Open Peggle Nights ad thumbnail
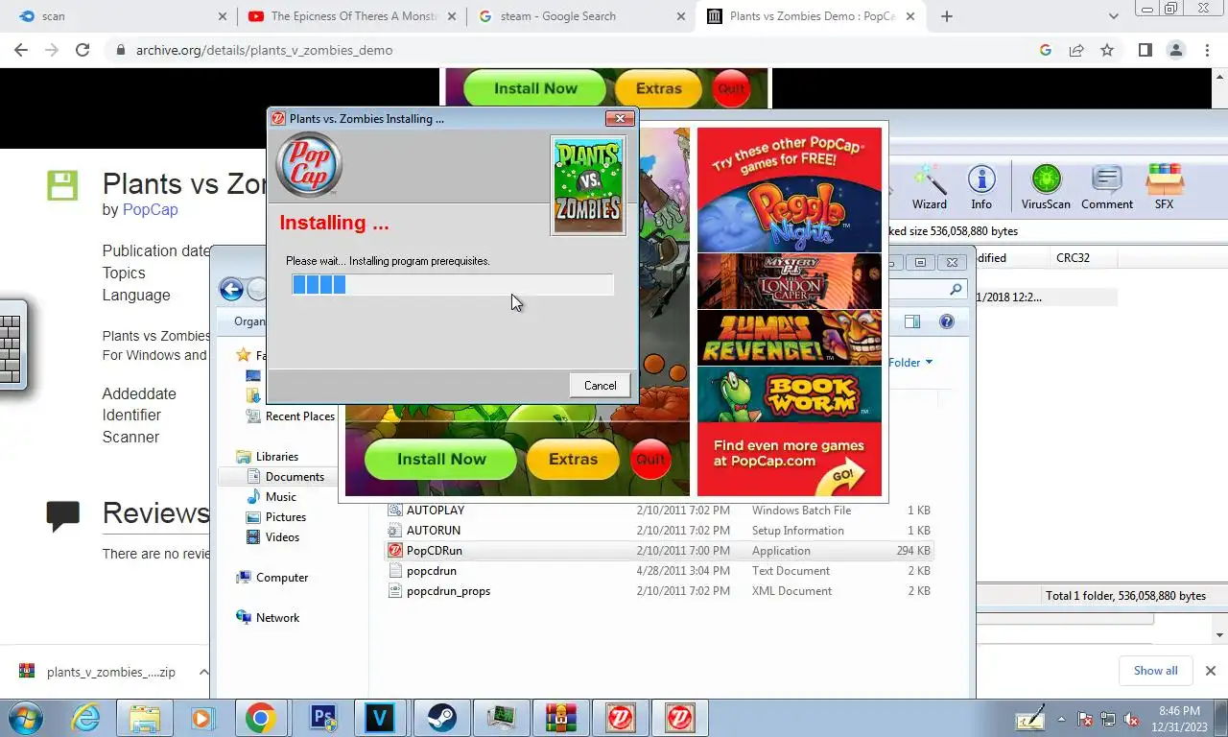1228x737 pixels. pos(789,213)
